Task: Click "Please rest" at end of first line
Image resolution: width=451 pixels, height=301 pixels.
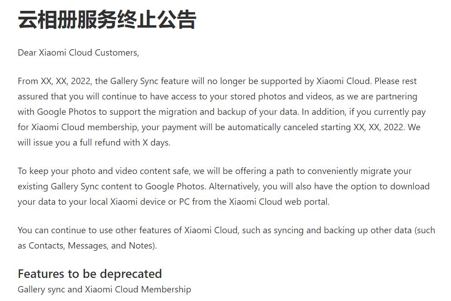Action: tap(395, 81)
